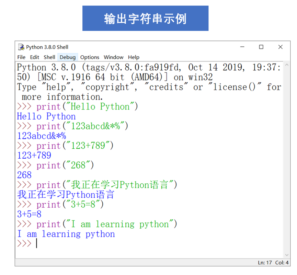This screenshot has height=275, width=297.
Task: Click the "credits" word in the banner
Action: tap(166, 87)
